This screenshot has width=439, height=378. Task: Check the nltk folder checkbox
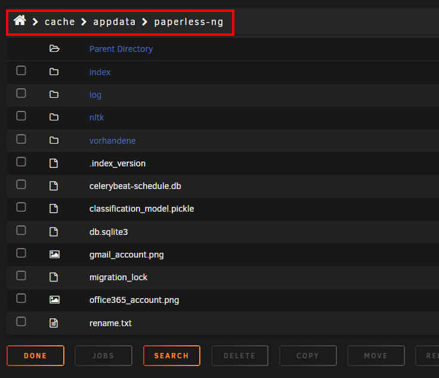point(21,116)
